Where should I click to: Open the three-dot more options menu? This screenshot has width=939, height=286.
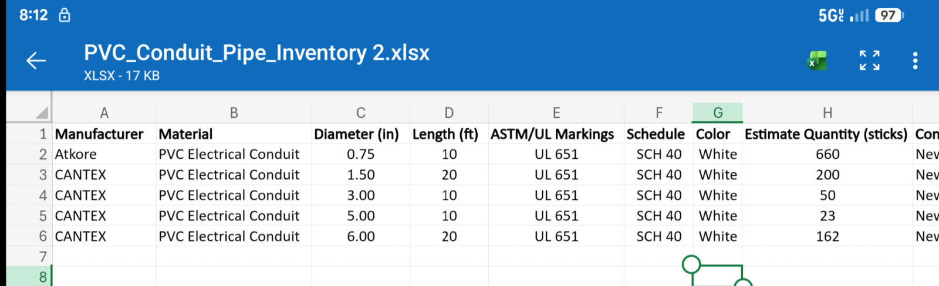pyautogui.click(x=915, y=60)
